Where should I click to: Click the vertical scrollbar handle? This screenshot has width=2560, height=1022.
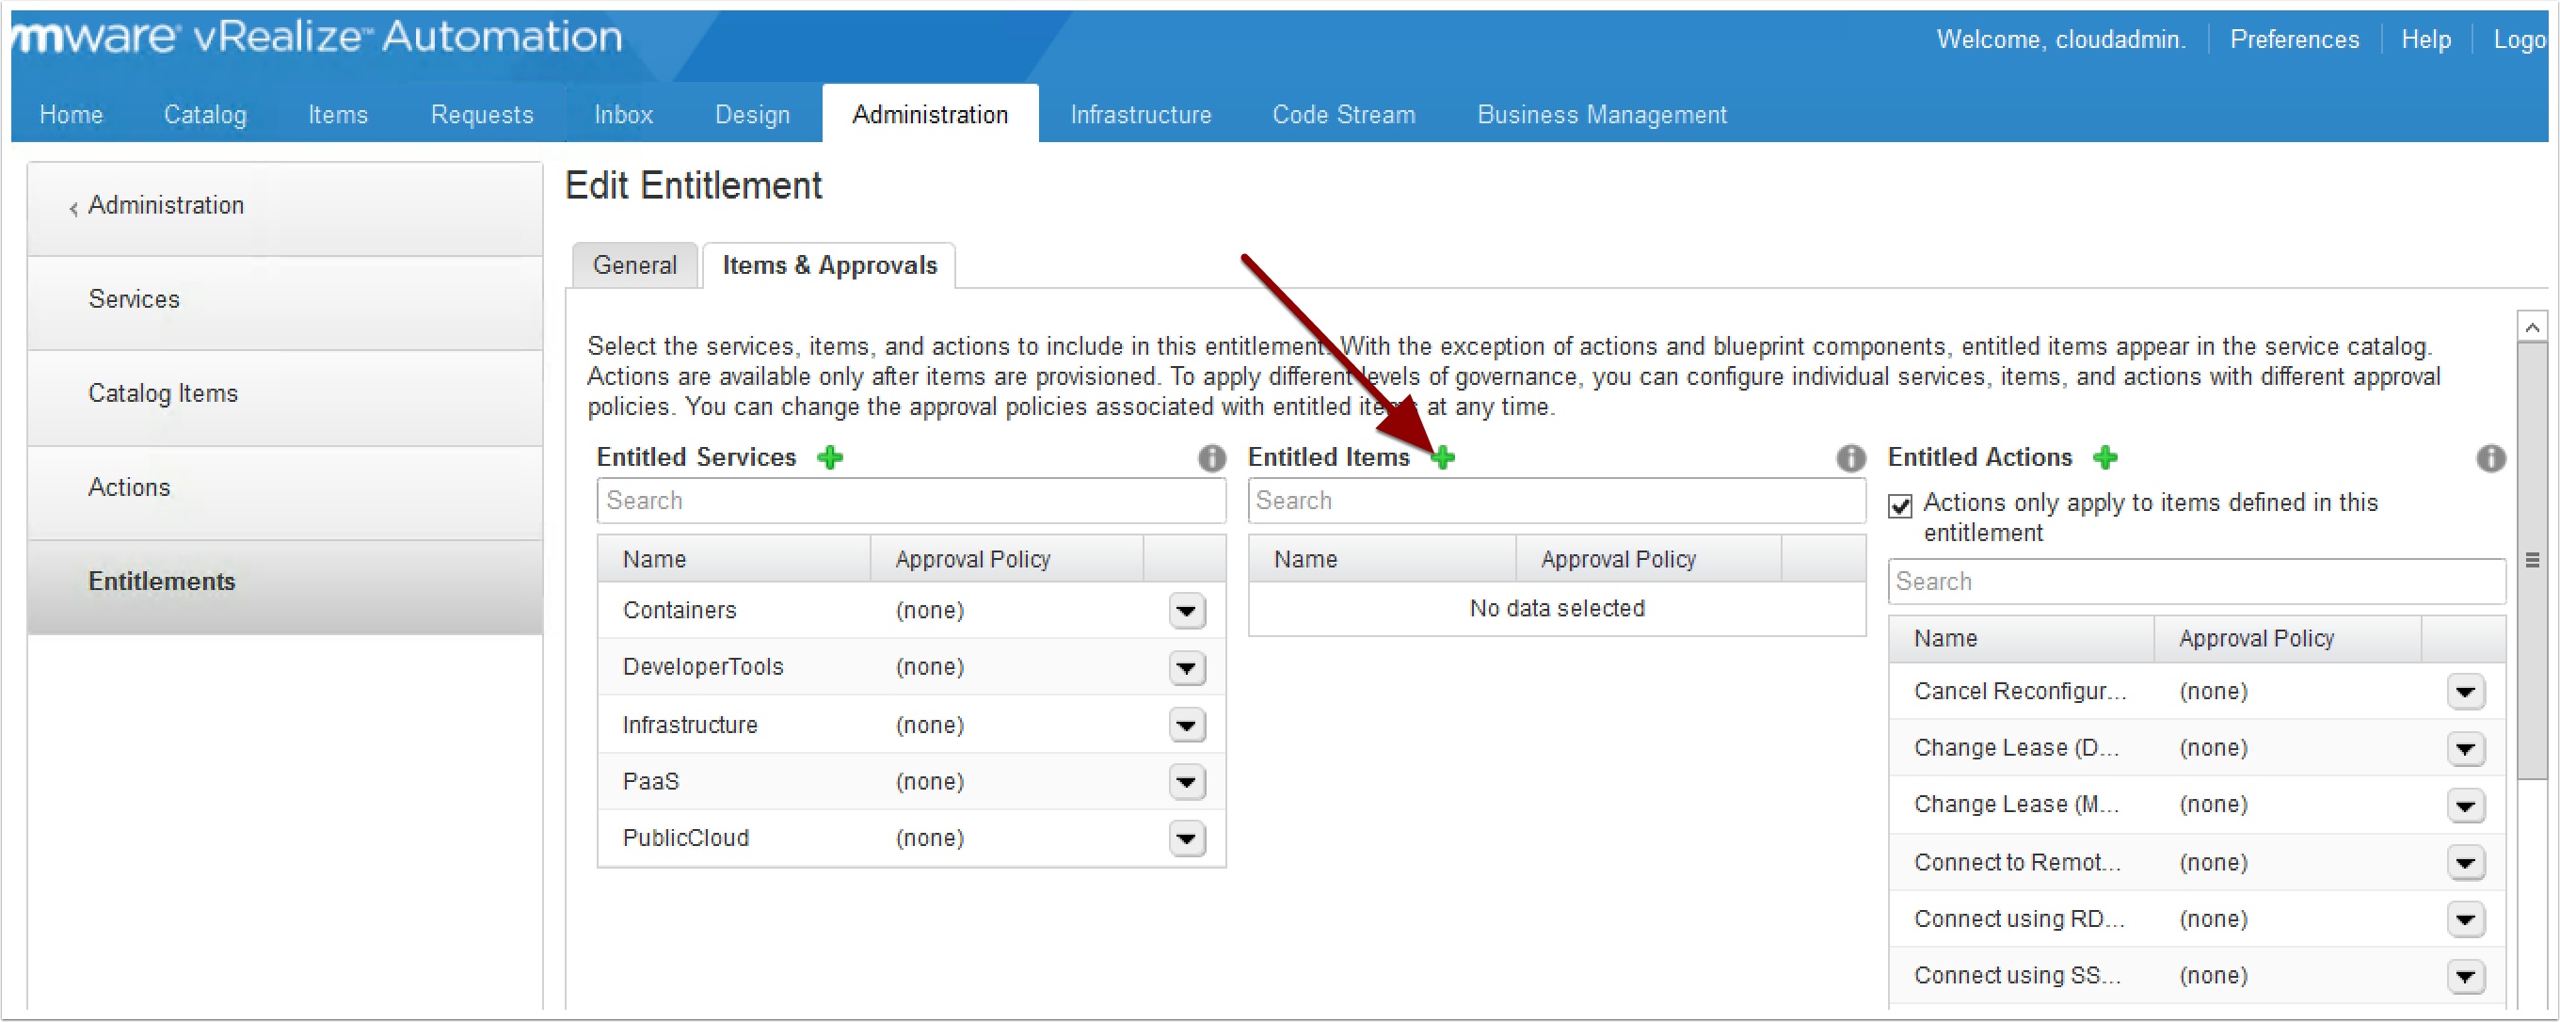coord(2531,560)
